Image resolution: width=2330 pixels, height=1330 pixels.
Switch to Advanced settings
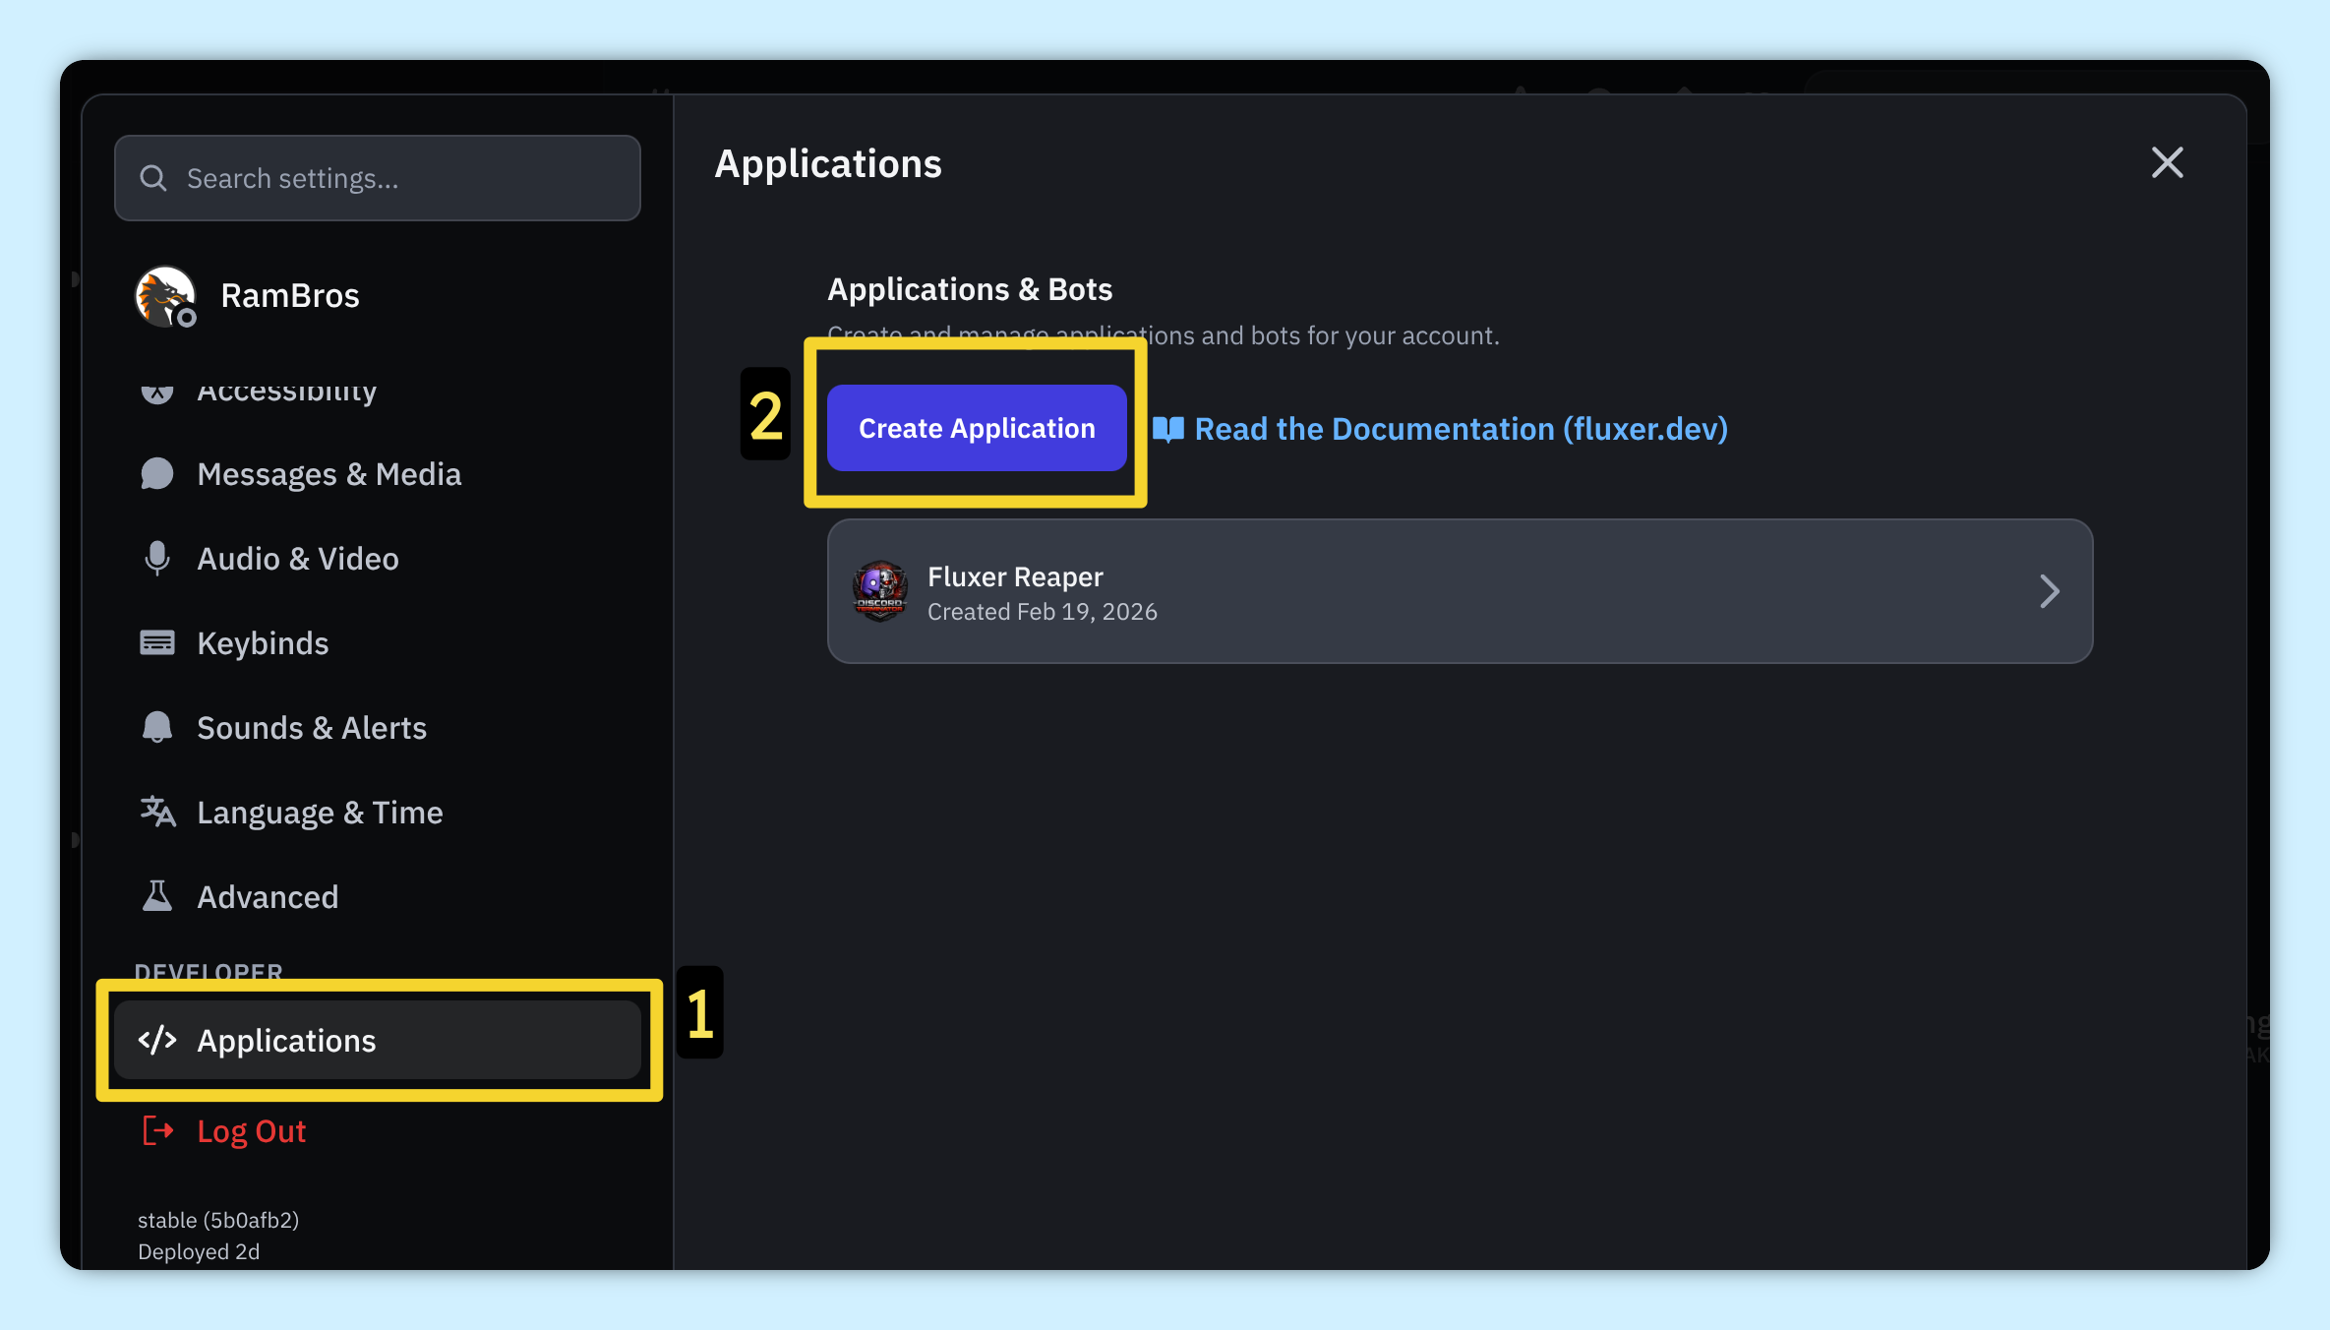(x=378, y=897)
